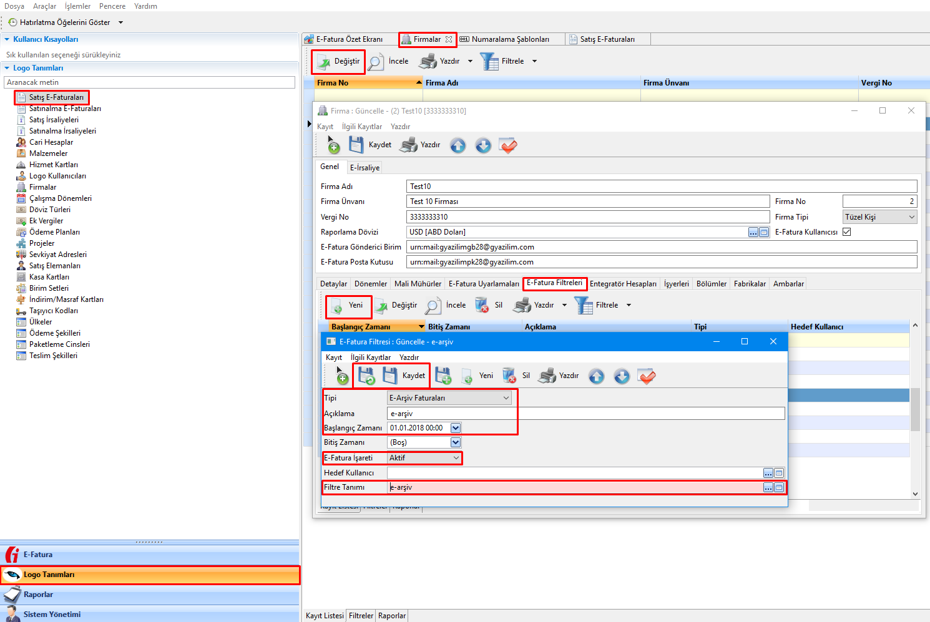
Task: Click the save-and-new icon in filter dialog
Action: (x=443, y=376)
